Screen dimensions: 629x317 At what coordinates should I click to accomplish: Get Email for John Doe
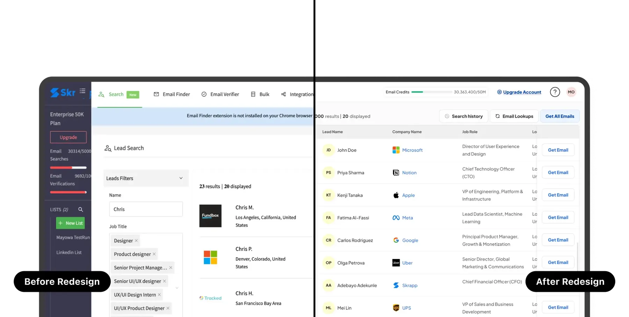[558, 150]
